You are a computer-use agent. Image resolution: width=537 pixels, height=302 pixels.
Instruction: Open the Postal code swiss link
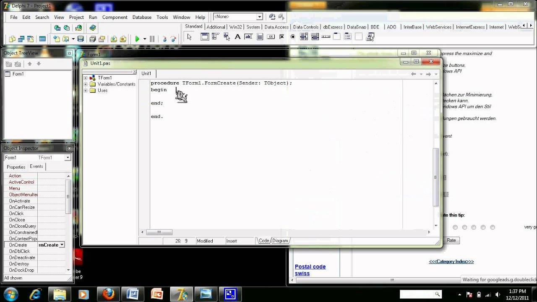click(x=310, y=270)
